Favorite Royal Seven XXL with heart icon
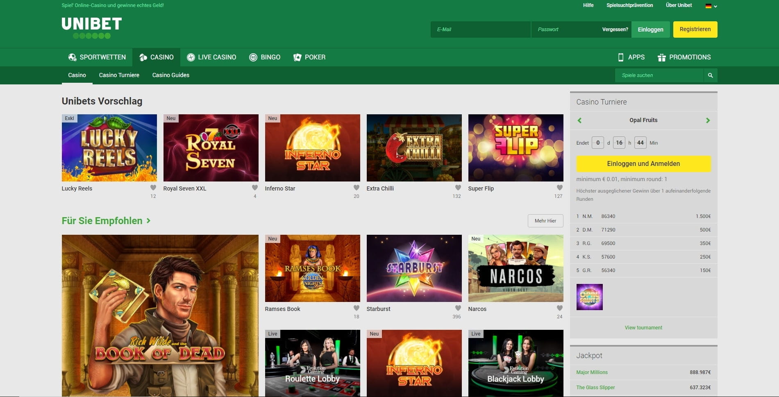This screenshot has width=779, height=397. point(255,188)
